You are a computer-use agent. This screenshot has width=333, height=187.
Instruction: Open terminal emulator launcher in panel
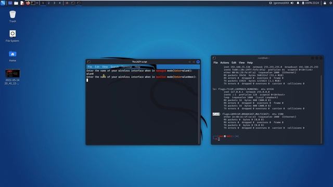33,3
